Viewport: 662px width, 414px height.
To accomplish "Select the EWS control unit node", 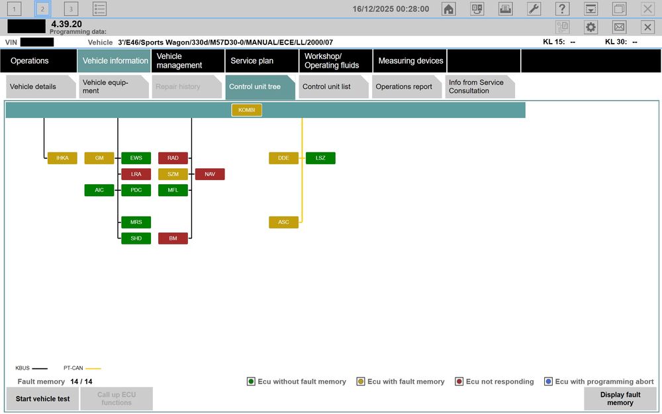I will click(136, 158).
